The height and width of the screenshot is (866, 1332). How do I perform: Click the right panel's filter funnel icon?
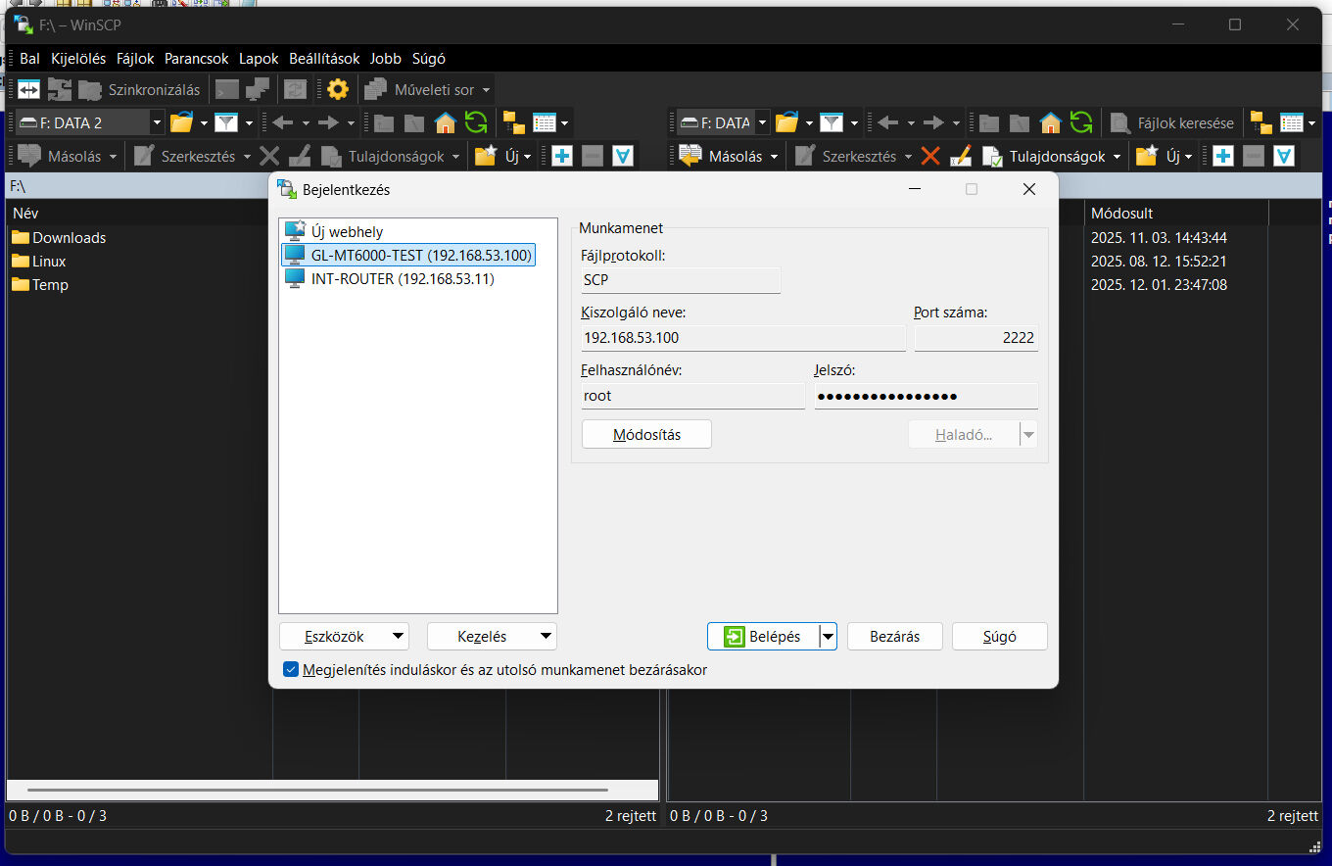pyautogui.click(x=832, y=123)
